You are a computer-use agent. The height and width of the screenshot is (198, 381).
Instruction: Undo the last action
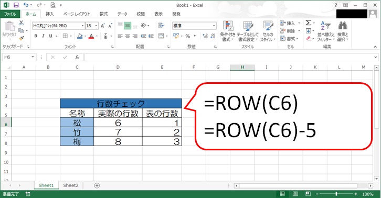(x=26, y=5)
